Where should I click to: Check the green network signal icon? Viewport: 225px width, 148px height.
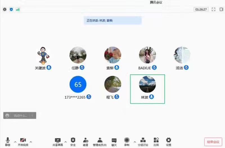pyautogui.click(x=18, y=9)
